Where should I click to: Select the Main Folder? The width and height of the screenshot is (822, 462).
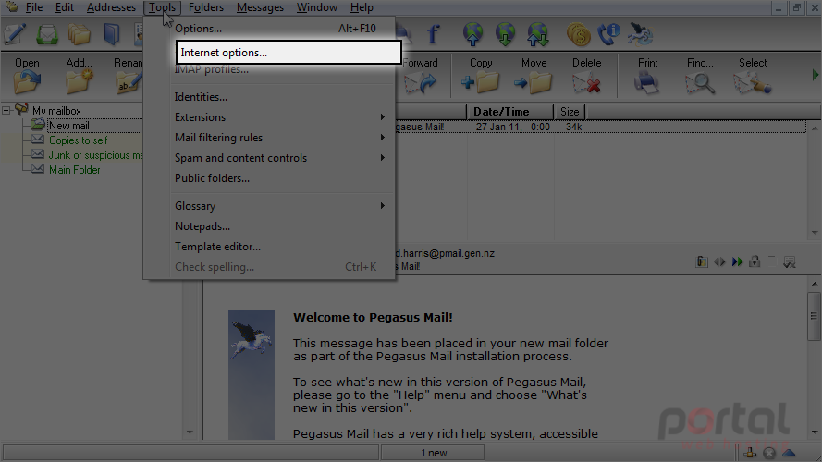(x=75, y=170)
